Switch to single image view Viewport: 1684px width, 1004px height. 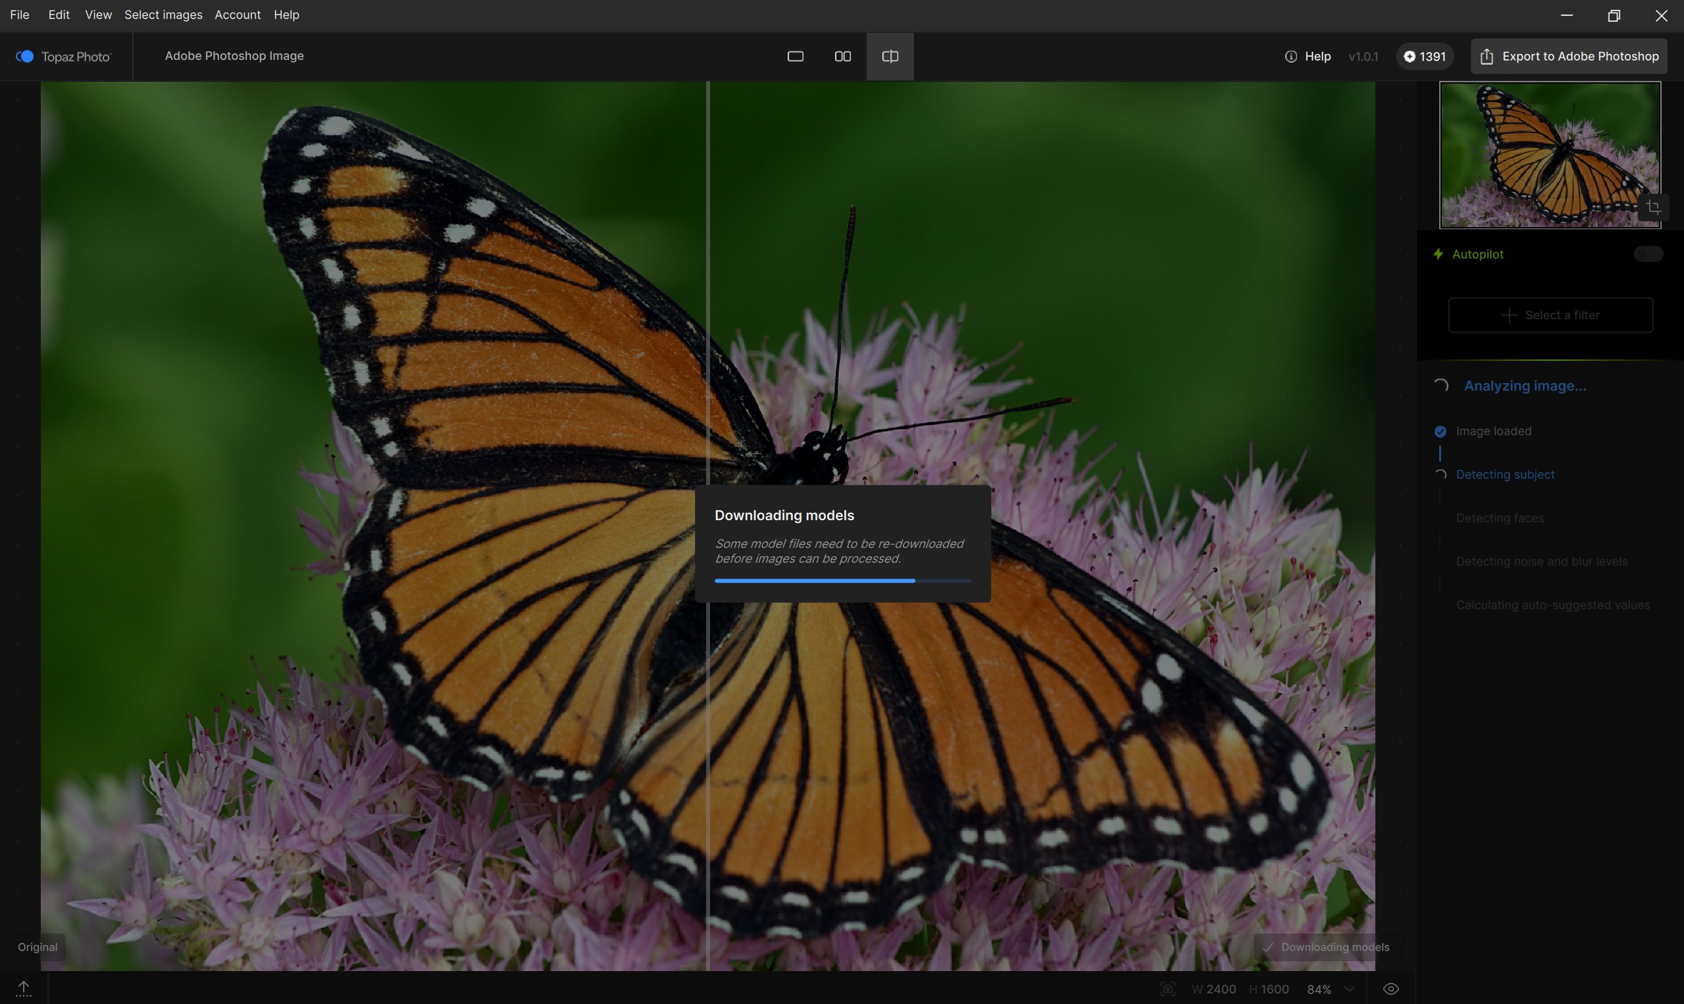(x=795, y=56)
